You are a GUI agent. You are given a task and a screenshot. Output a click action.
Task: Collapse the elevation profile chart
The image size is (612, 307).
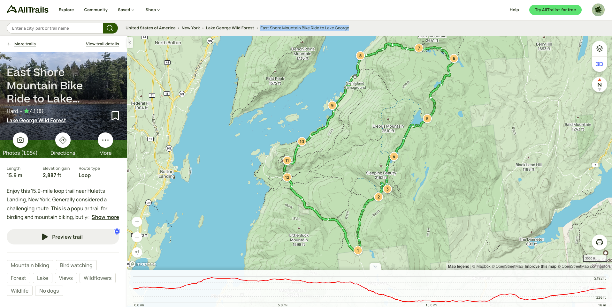(x=375, y=266)
